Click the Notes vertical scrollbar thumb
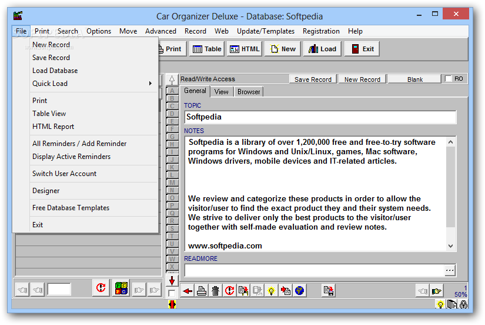Image resolution: width=485 pixels, height=325 pixels. pyautogui.click(x=451, y=187)
